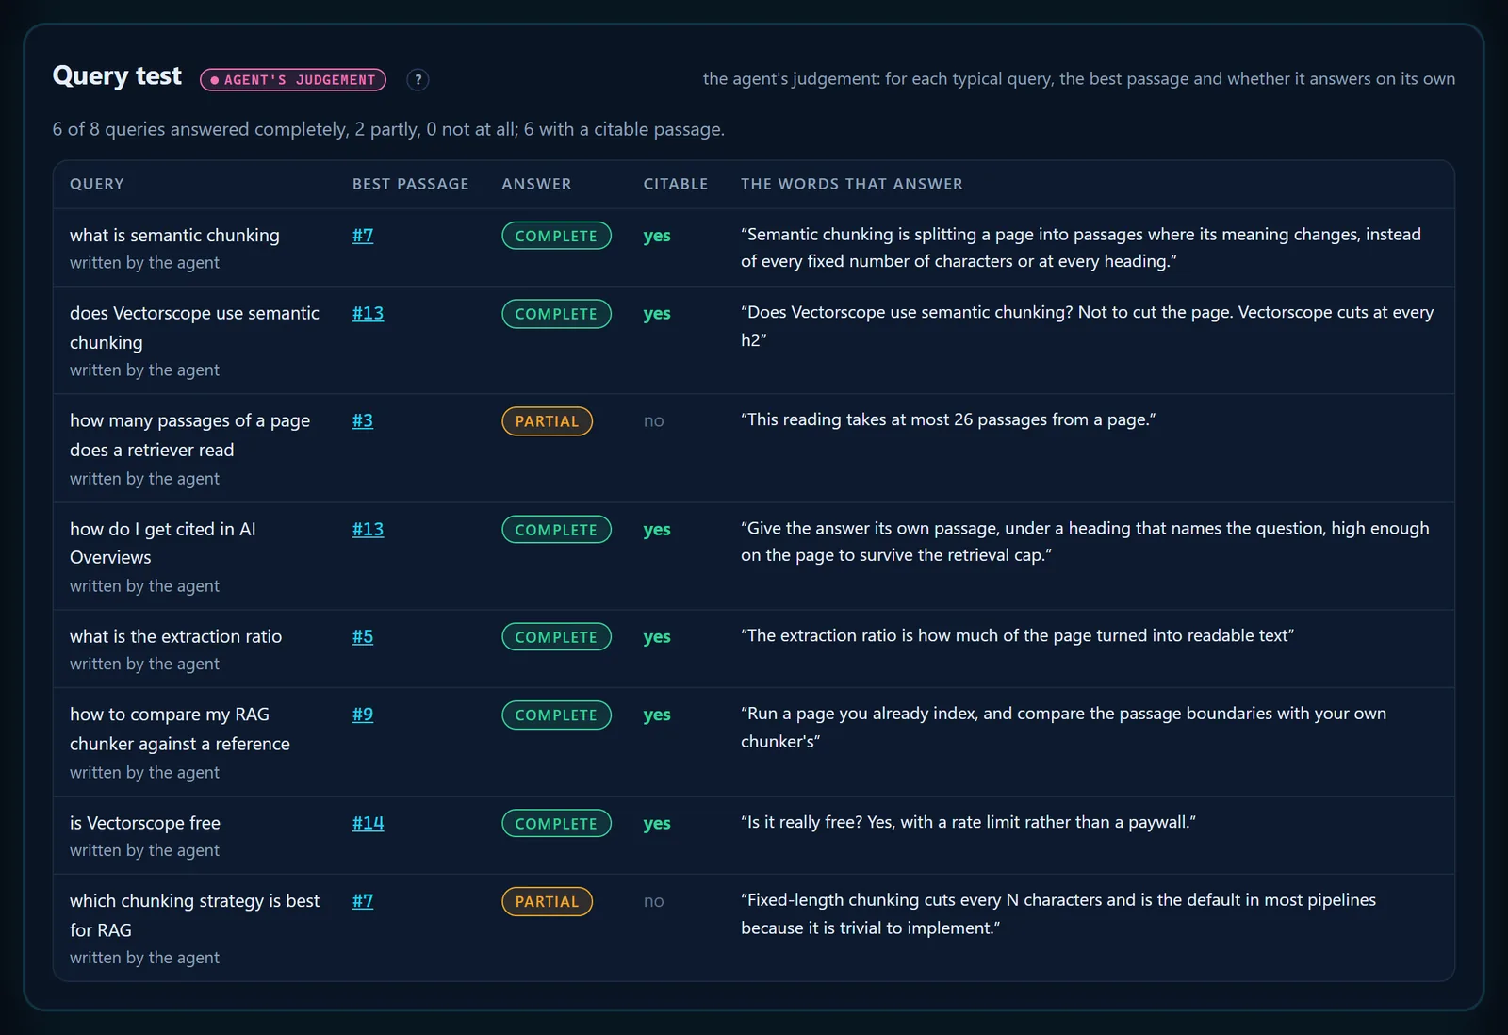Click Complete badge in RAG chunker row
This screenshot has width=1508, height=1035.
point(556,715)
